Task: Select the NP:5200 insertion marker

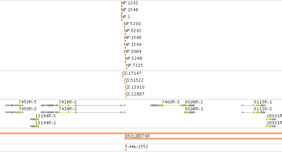Action: [x=124, y=27]
